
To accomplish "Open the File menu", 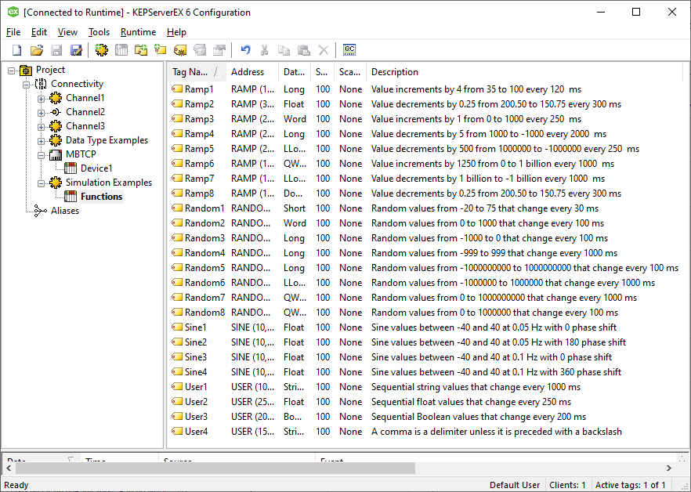I will click(x=13, y=32).
